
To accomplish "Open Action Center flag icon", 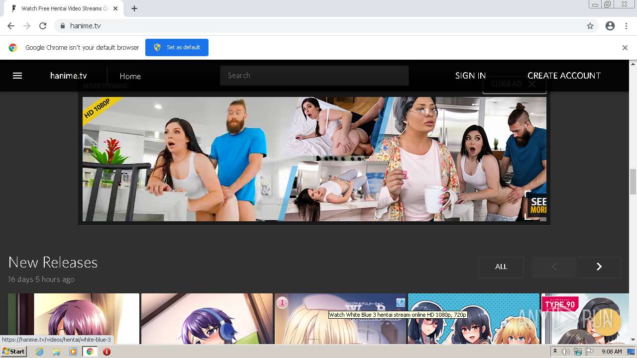I will click(590, 352).
